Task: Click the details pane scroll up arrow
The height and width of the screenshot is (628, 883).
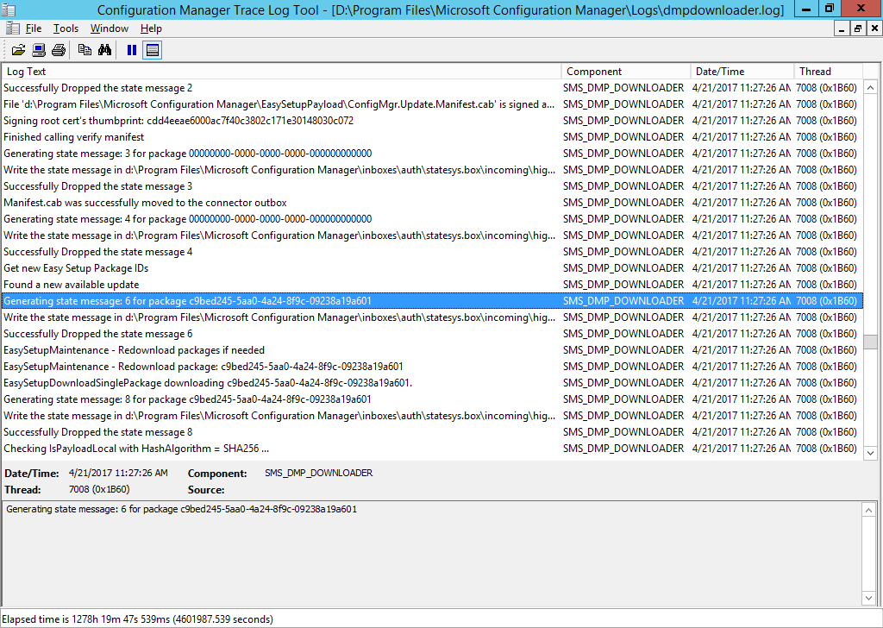Action: pyautogui.click(x=870, y=510)
